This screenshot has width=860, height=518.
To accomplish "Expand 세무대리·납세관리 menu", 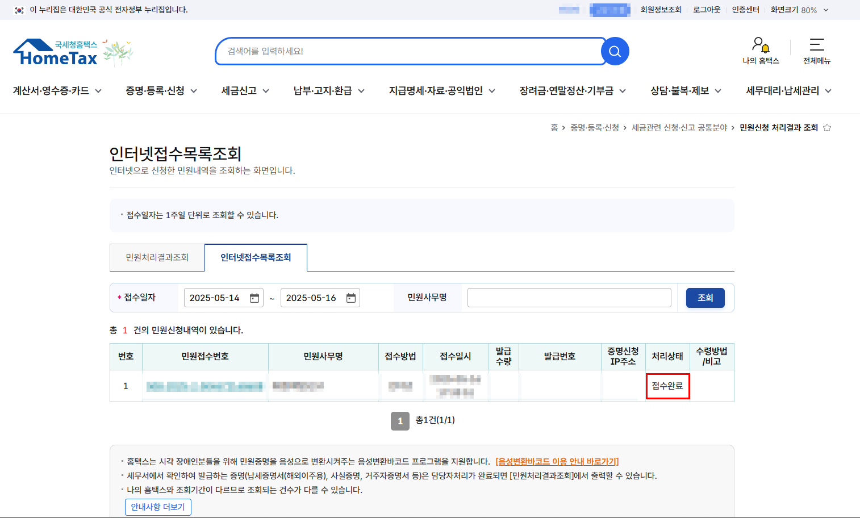I will coord(788,91).
